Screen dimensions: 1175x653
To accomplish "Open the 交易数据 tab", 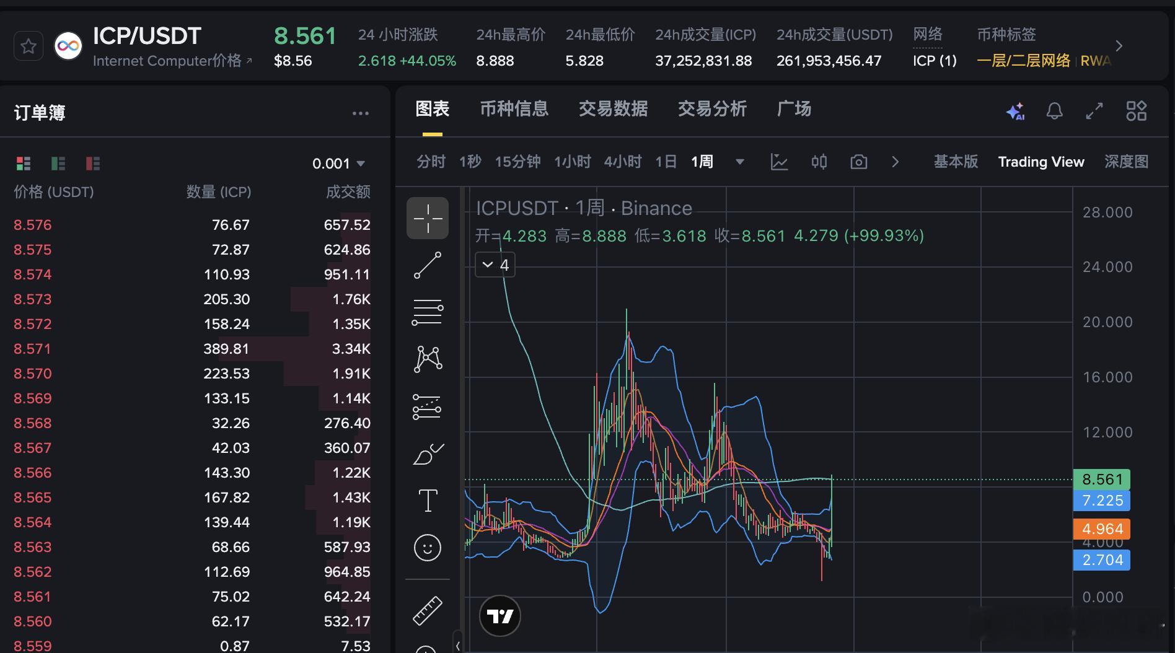I will point(614,109).
